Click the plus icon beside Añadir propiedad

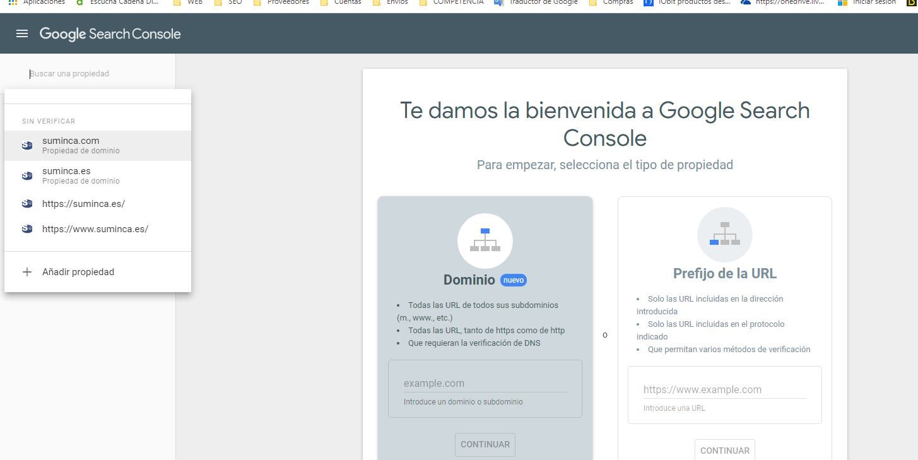[27, 272]
